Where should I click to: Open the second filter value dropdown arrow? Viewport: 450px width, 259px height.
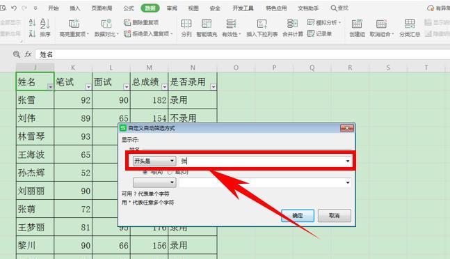tap(348, 182)
